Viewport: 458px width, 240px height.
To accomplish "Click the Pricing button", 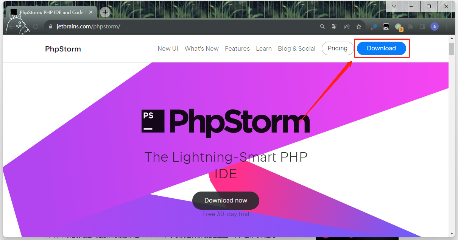I will [338, 48].
